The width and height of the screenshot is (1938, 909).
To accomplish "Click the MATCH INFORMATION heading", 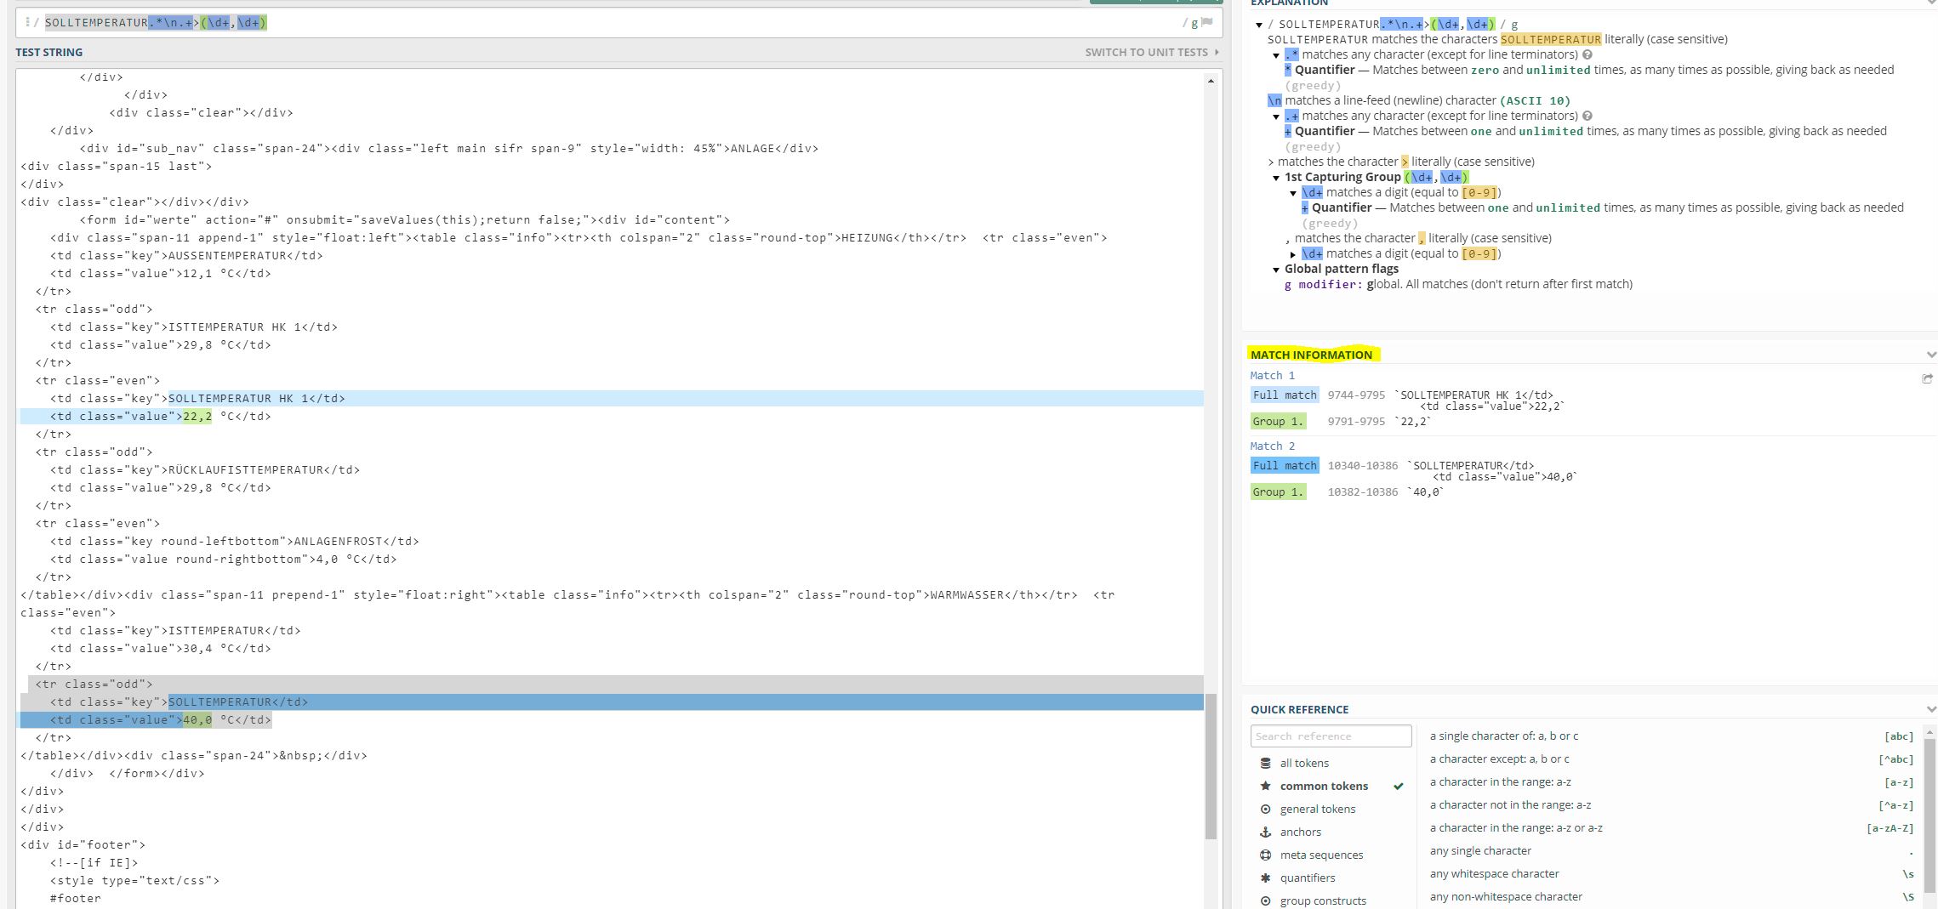I will [x=1311, y=355].
